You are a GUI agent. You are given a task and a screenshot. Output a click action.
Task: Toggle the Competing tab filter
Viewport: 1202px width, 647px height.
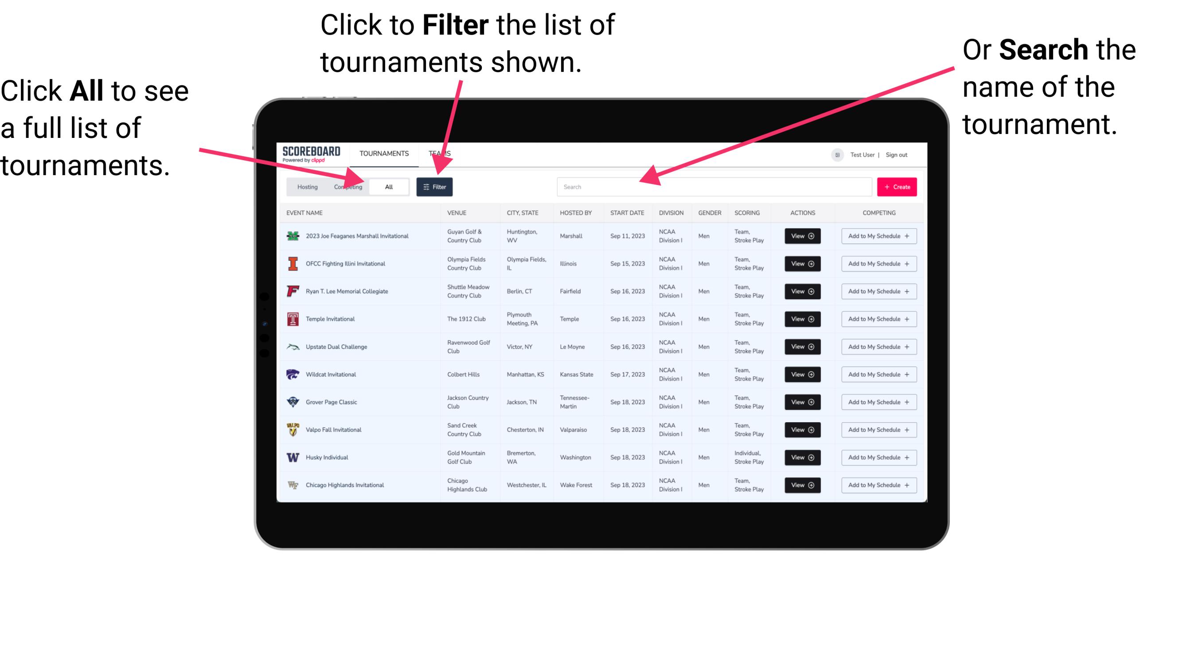347,186
